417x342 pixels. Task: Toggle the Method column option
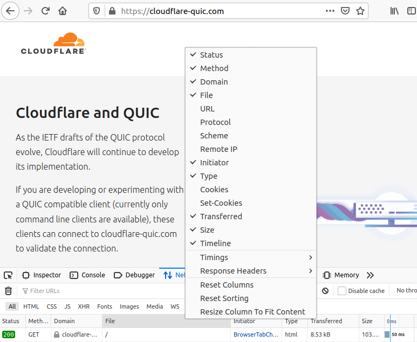251,68
